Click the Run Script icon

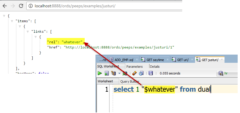click(107, 73)
